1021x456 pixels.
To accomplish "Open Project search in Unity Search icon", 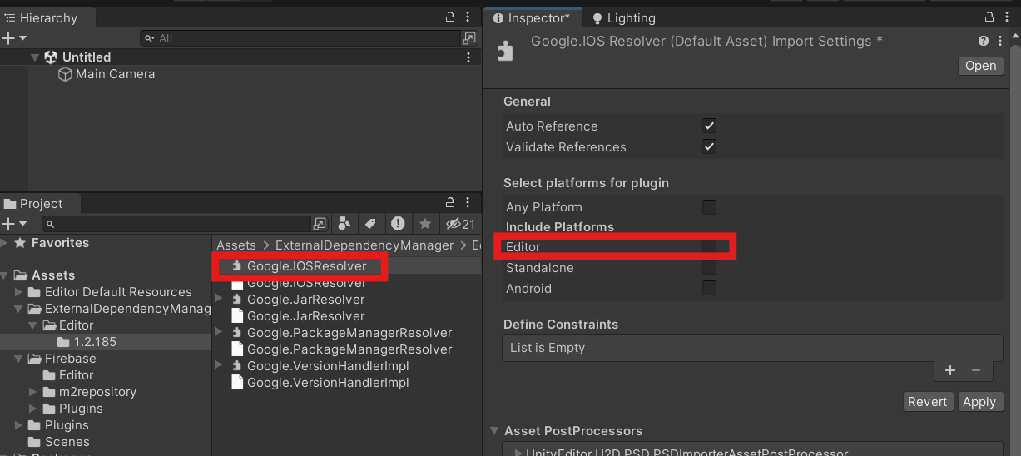I will tap(320, 224).
